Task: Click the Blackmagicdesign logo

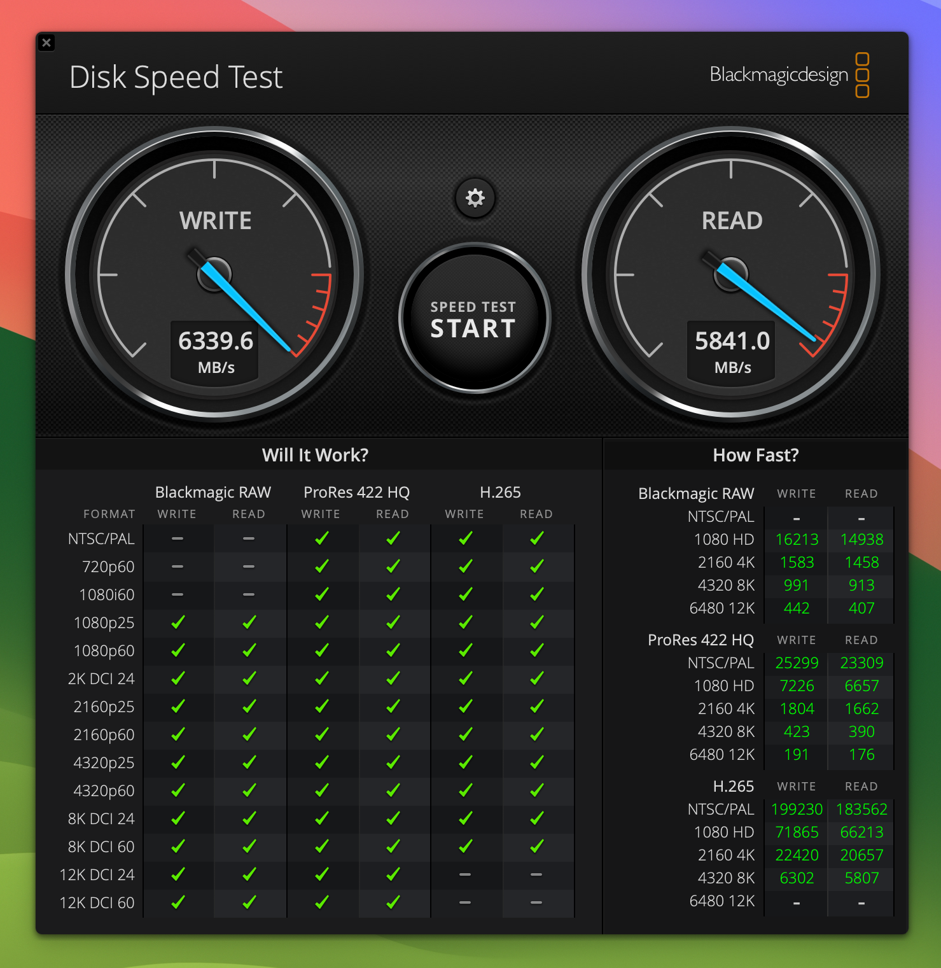Action: (x=790, y=75)
